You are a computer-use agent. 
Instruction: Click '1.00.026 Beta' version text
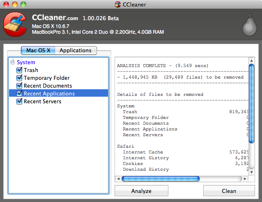coord(101,18)
